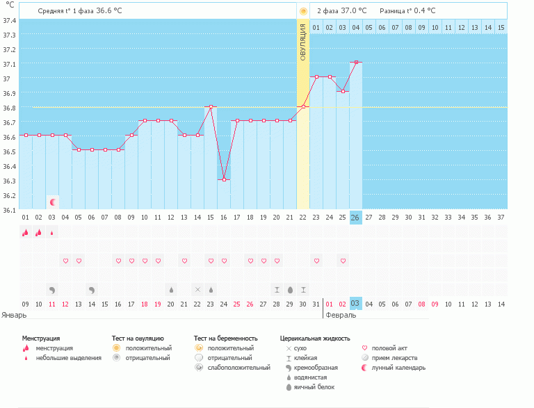Click the lunar calendar moon on day 03
This screenshot has width=534, height=408.
pos(52,202)
